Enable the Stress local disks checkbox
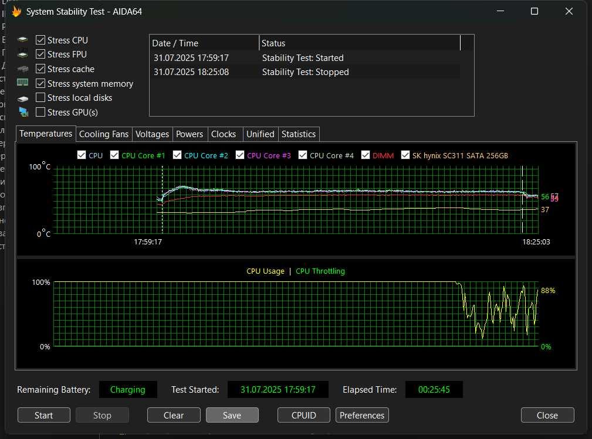The width and height of the screenshot is (592, 439). point(40,98)
